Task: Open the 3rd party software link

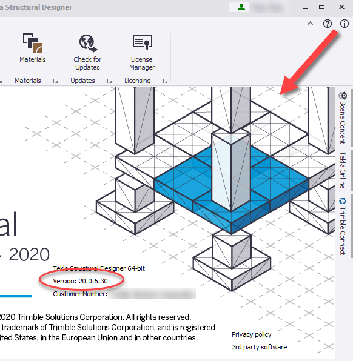Action: 260,347
